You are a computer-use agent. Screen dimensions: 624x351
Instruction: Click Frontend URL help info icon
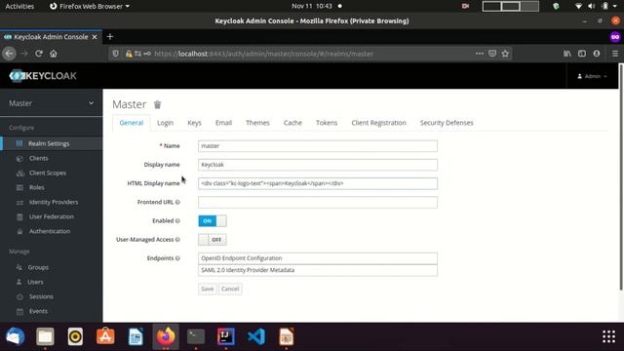177,202
